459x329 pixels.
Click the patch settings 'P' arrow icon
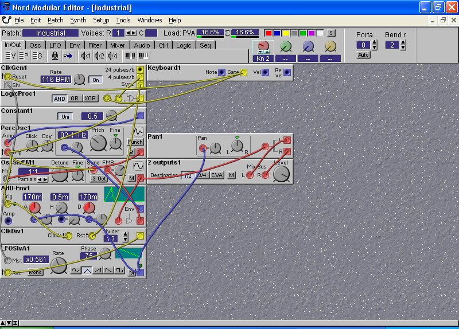68,56
